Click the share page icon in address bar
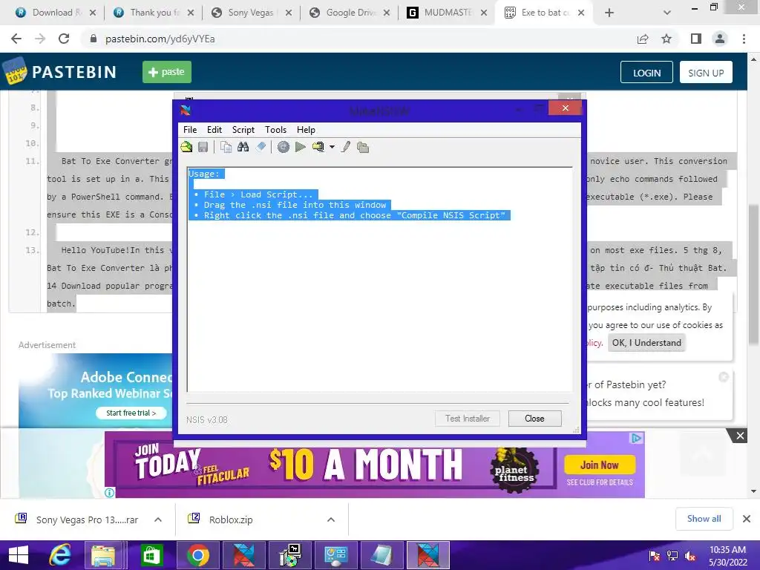 click(643, 39)
